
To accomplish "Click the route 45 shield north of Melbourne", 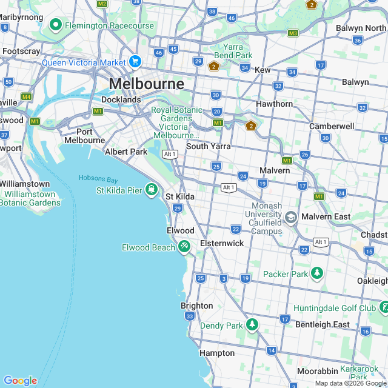I will click(x=173, y=49).
